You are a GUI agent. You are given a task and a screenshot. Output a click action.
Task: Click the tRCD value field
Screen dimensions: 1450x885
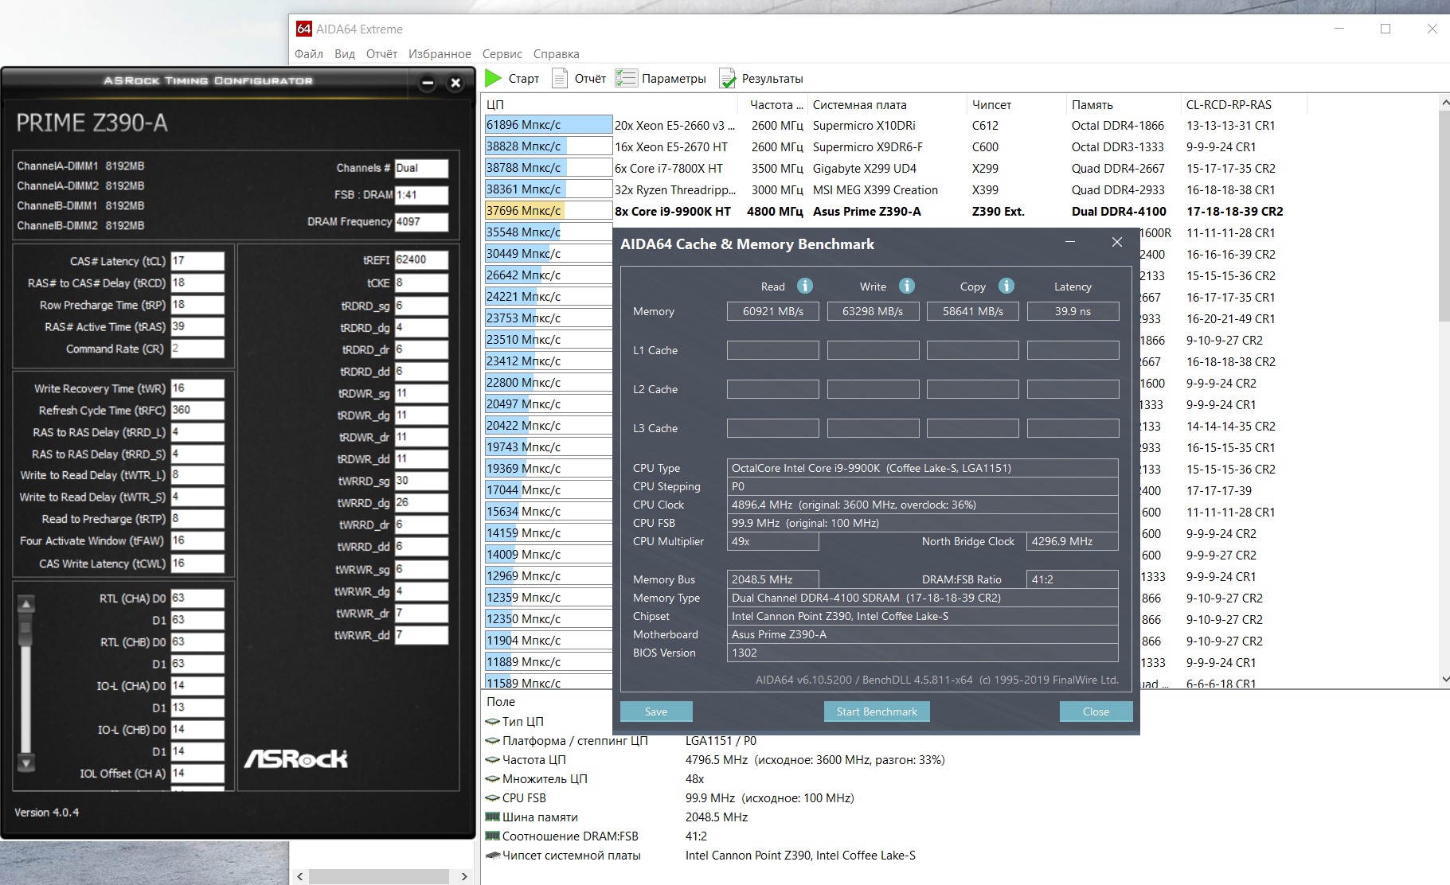[x=197, y=283]
